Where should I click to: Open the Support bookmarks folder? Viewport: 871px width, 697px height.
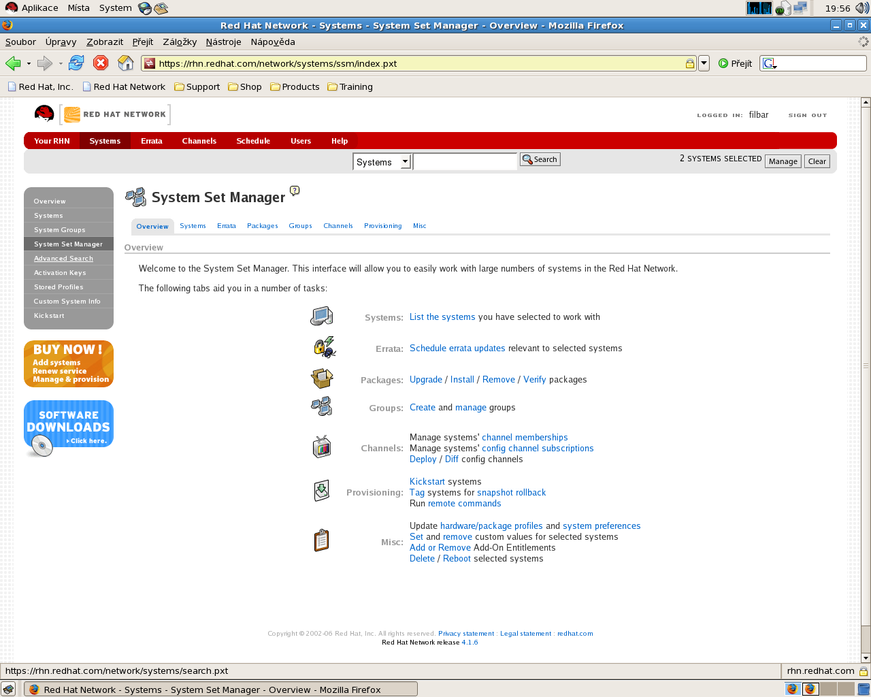pyautogui.click(x=197, y=86)
